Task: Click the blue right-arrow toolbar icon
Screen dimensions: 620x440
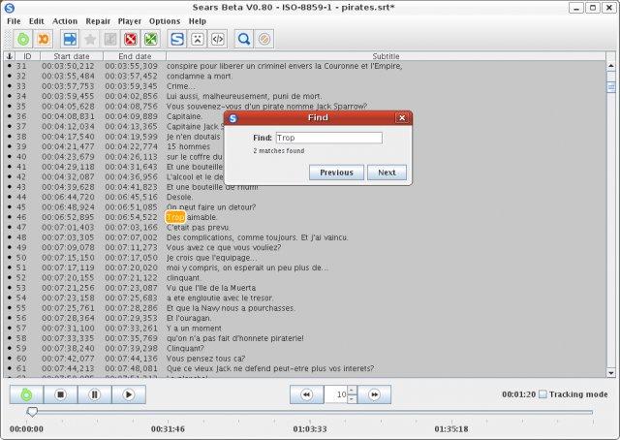Action: (x=70, y=39)
